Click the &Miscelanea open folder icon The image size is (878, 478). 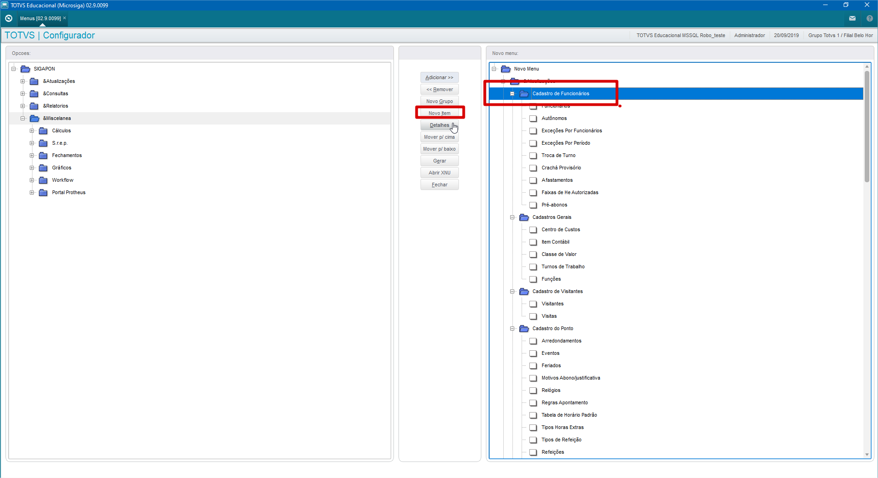pos(34,118)
